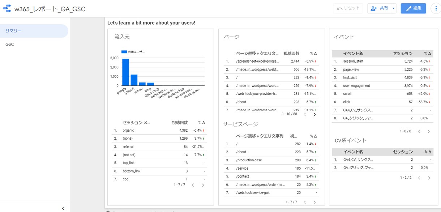This screenshot has width=441, height=212.
Task: Click the (direct) bar in the chart
Action: 134,80
